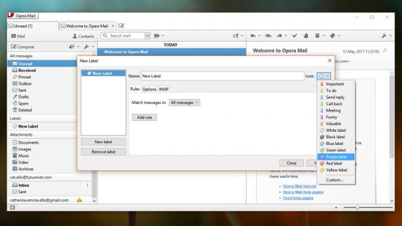The height and width of the screenshot is (226, 402).
Task: Open the Feed help pages link
Action: click(298, 198)
